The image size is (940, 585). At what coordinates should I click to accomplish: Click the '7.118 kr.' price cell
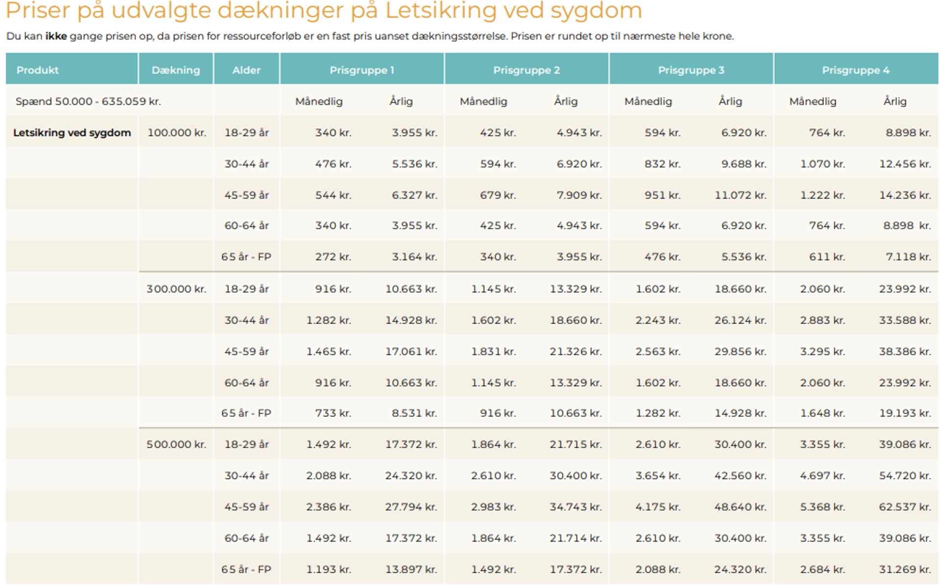(x=908, y=257)
